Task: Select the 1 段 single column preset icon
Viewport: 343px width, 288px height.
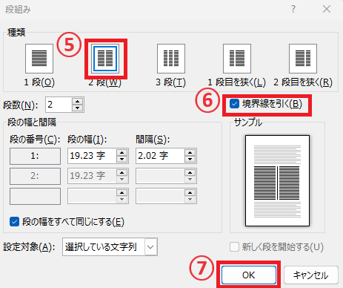Action: click(x=39, y=59)
